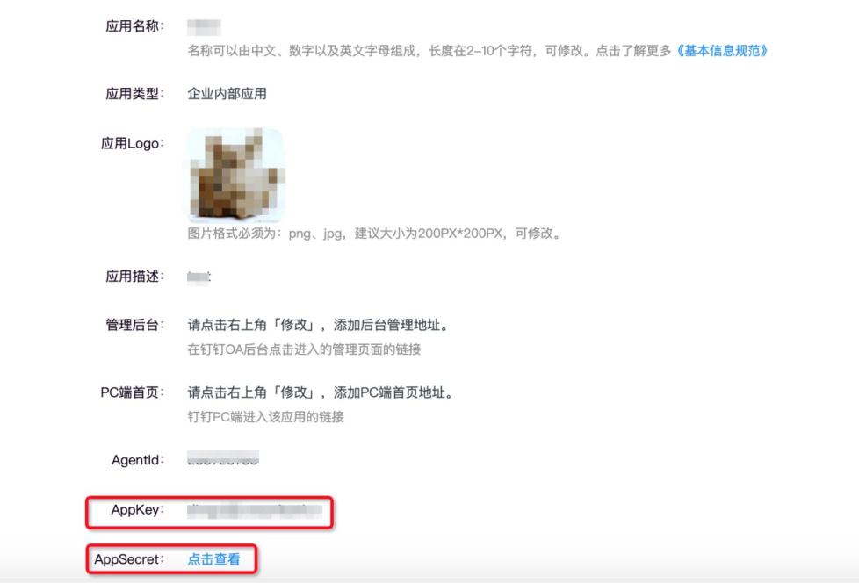Click the 钉钉PC端进入该应用的链接 hint
The image size is (859, 583).
265,417
